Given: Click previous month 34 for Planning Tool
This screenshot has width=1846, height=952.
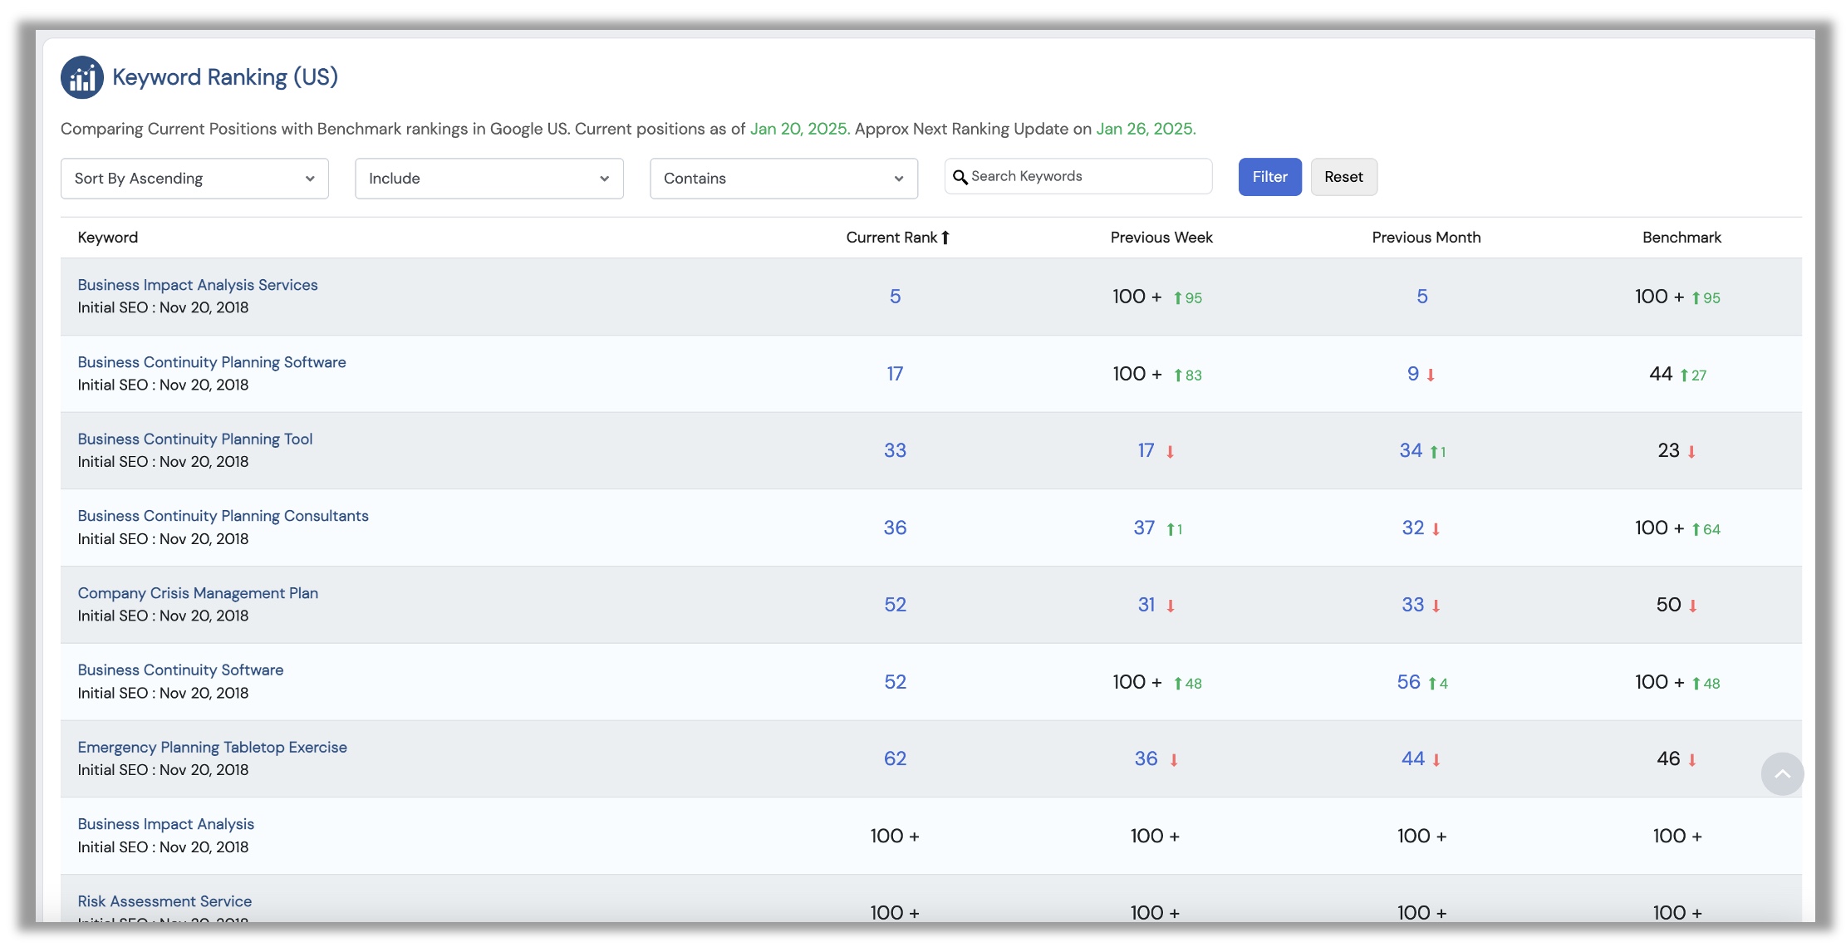Looking at the screenshot, I should (1411, 450).
